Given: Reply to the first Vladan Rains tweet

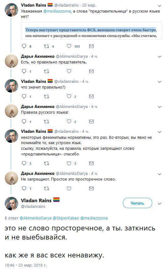Looking at the screenshot, I should 24,46.
